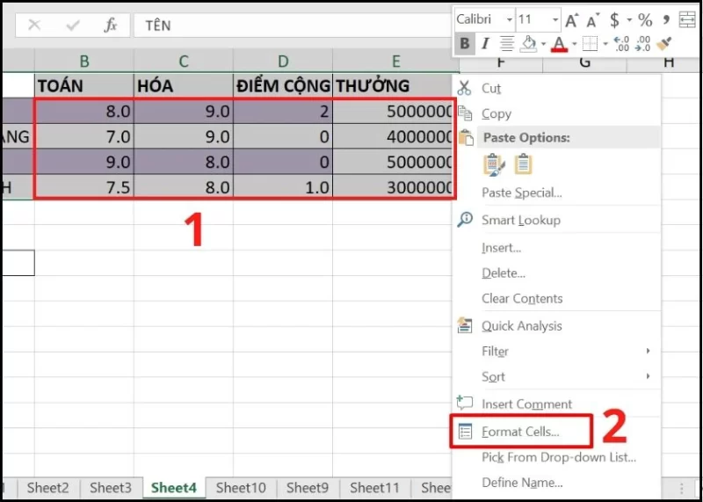Click the HÓA header cell
The width and height of the screenshot is (703, 502).
coord(184,85)
